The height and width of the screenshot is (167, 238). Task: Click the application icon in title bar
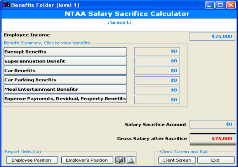5,5
